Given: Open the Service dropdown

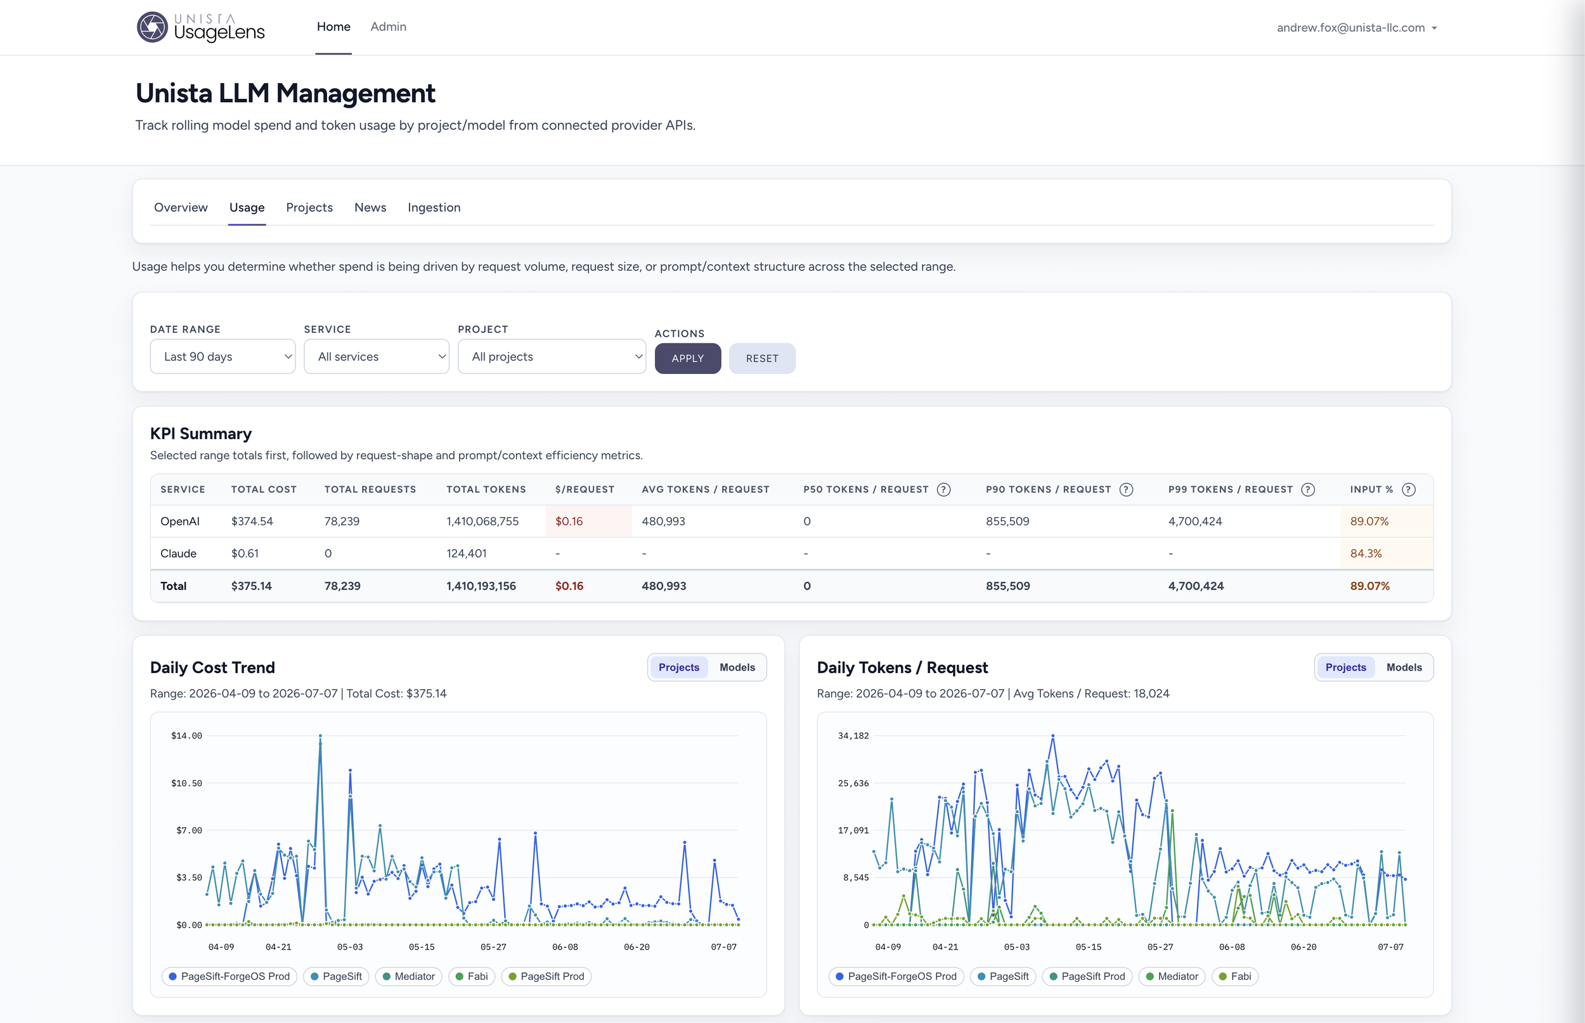Looking at the screenshot, I should [377, 357].
